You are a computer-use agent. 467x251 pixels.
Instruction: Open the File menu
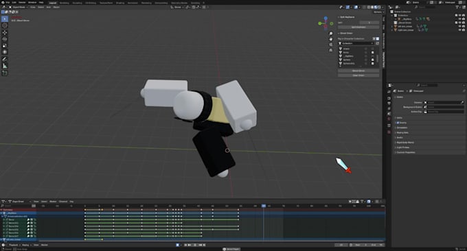pos(8,2)
